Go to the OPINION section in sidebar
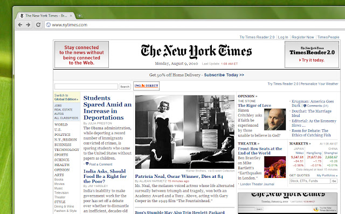Viewport: 345px width, 214px height. point(62,170)
